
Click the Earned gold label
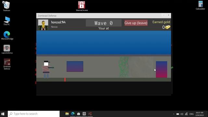pyautogui.click(x=161, y=22)
